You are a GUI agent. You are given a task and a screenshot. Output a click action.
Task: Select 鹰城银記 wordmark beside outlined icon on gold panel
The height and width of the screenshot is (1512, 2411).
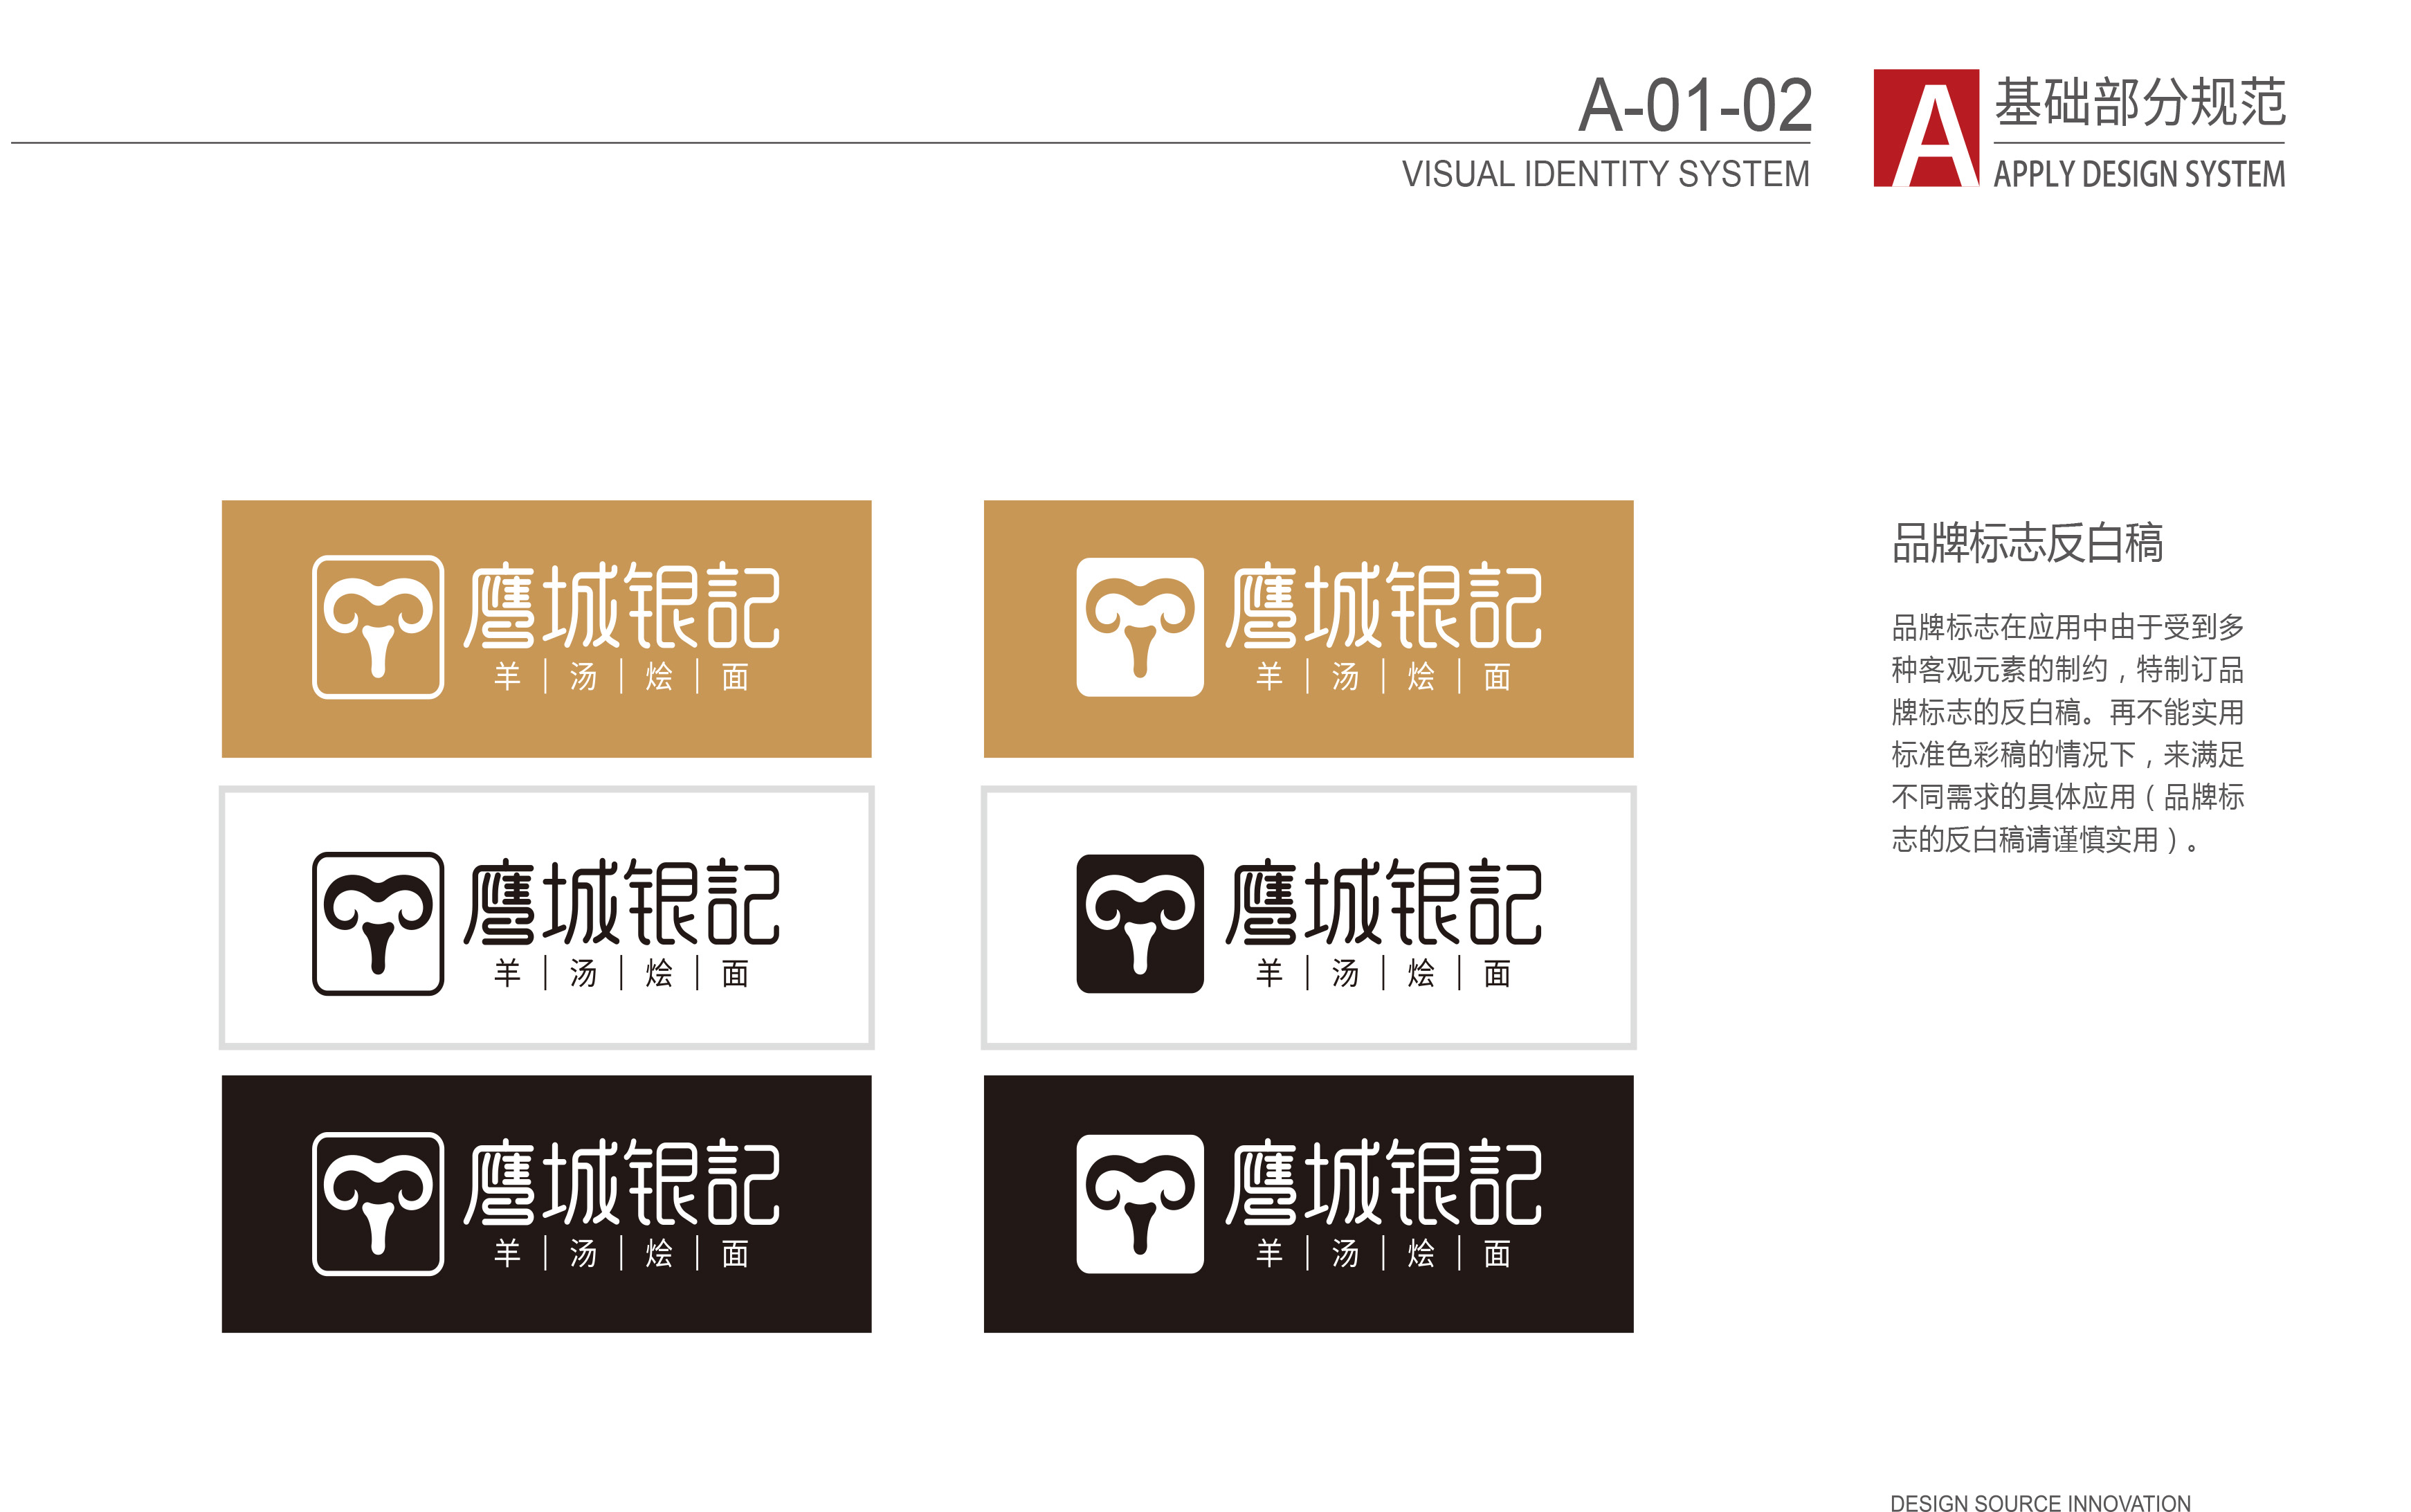(621, 605)
